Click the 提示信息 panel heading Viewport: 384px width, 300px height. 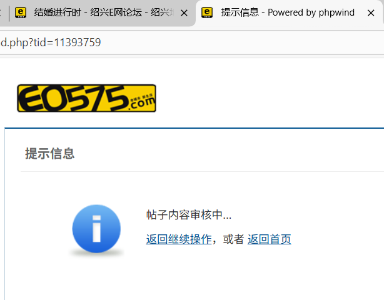click(49, 154)
